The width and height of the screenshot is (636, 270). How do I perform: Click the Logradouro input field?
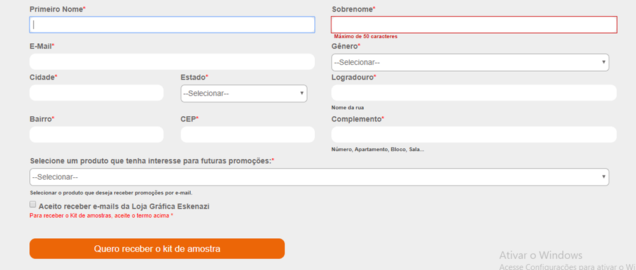tap(474, 93)
